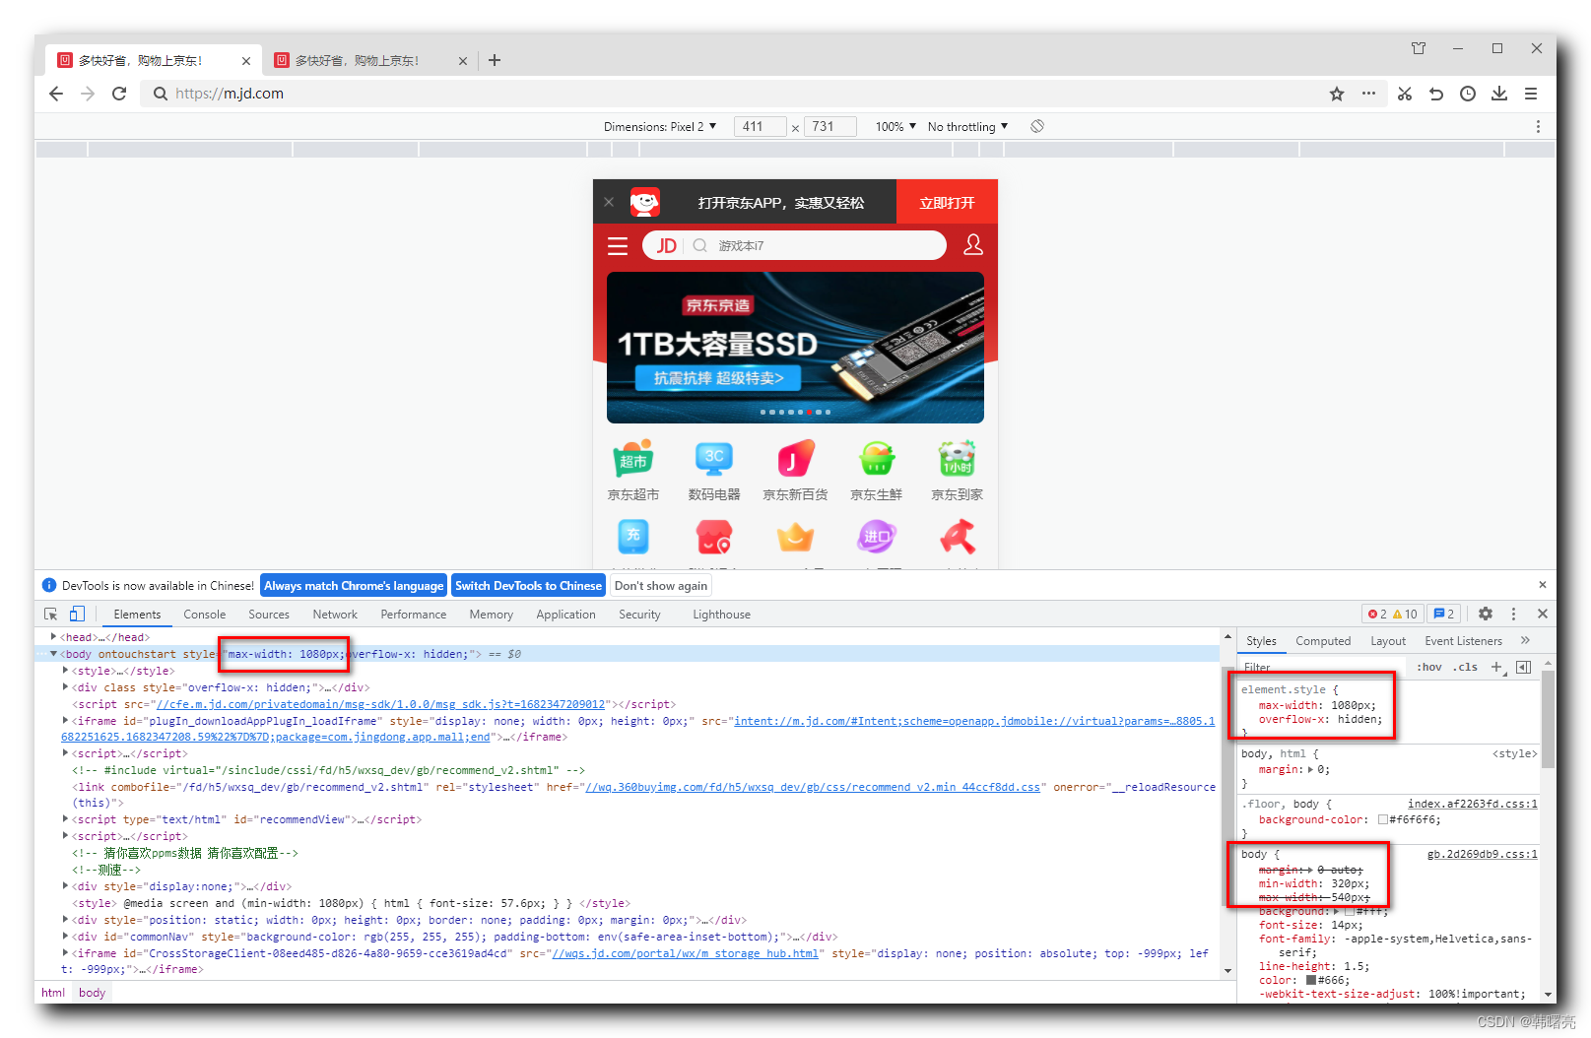
Task: Open the 京东到家 category icon
Action: [958, 471]
